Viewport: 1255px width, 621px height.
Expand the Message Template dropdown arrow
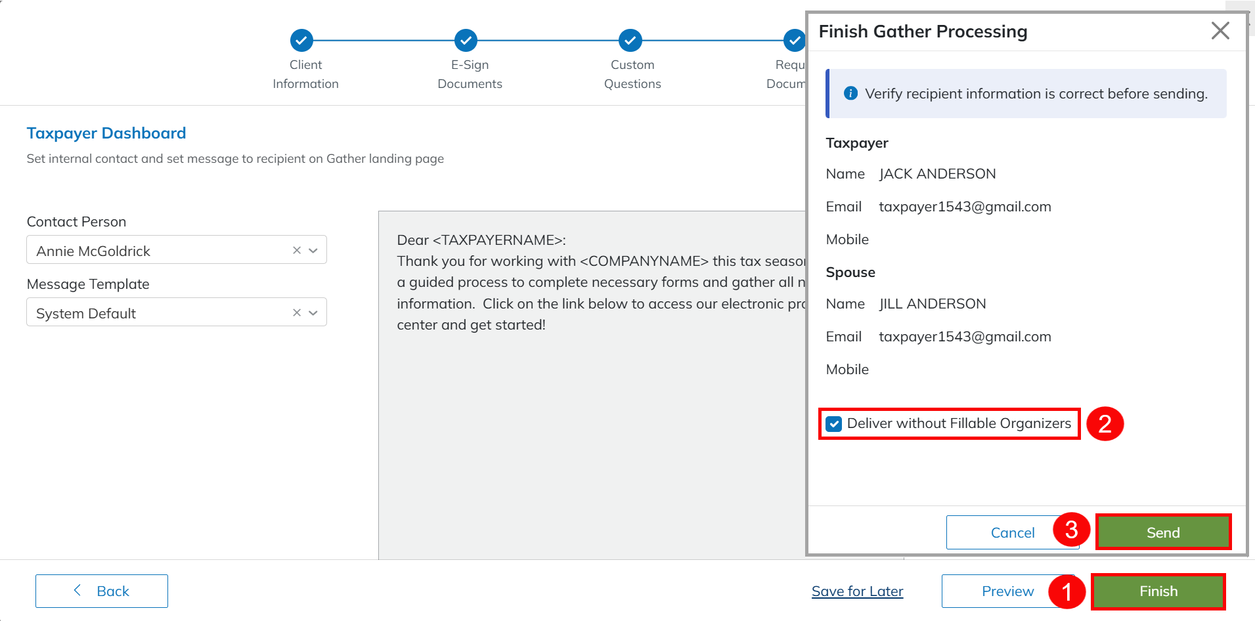(x=313, y=312)
